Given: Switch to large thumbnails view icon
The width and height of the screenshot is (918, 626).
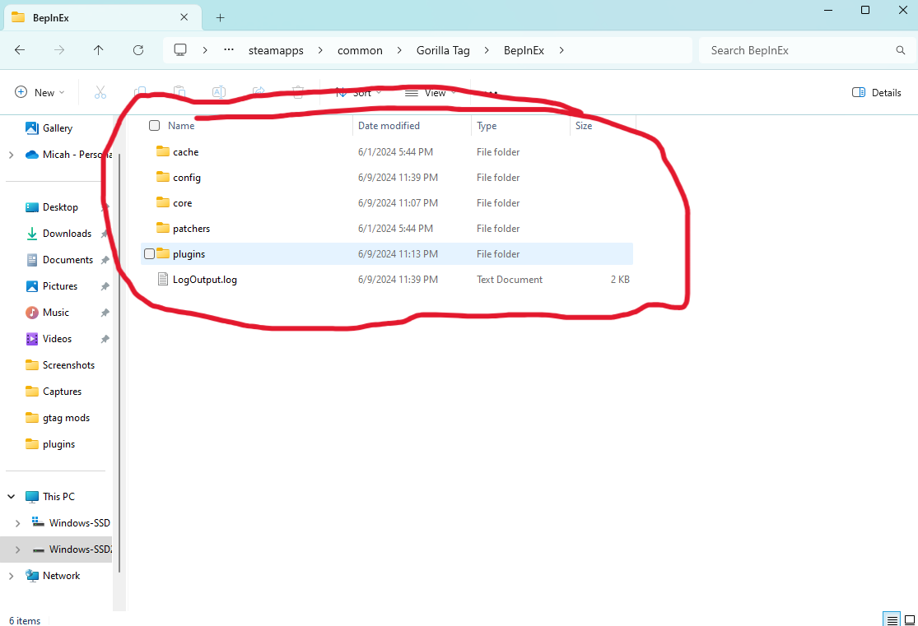Looking at the screenshot, I should coord(909,619).
